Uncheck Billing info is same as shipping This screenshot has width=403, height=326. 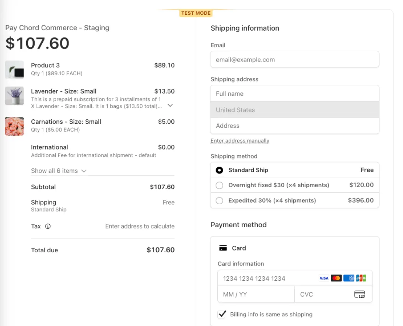click(222, 314)
